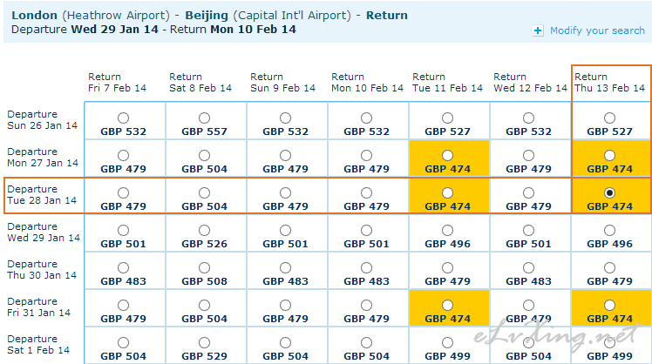This screenshot has width=652, height=364.
Task: Select Thu 30 Jan departure with Sun 9 Feb return
Action: coord(285,267)
